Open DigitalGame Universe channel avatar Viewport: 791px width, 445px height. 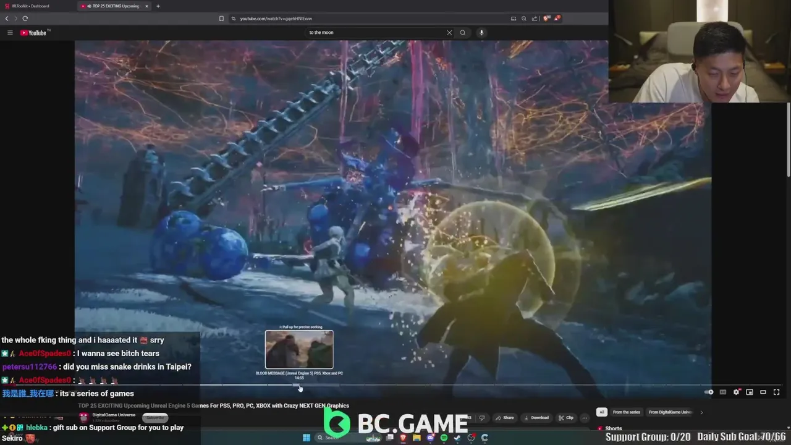point(84,418)
